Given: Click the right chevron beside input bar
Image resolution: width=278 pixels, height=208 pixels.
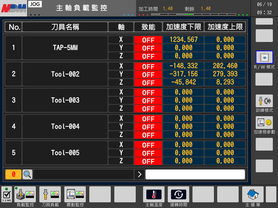Looking at the screenshot, I should (x=140, y=174).
